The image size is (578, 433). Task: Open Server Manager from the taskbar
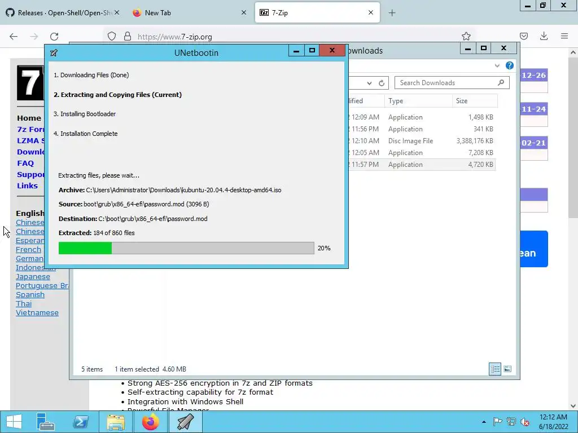coord(46,422)
